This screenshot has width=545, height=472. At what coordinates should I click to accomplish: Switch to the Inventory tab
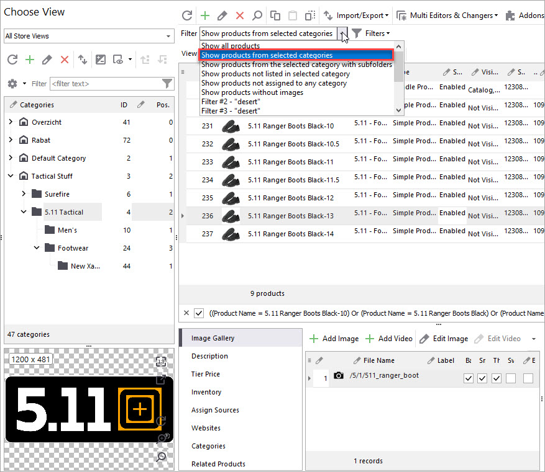206,392
